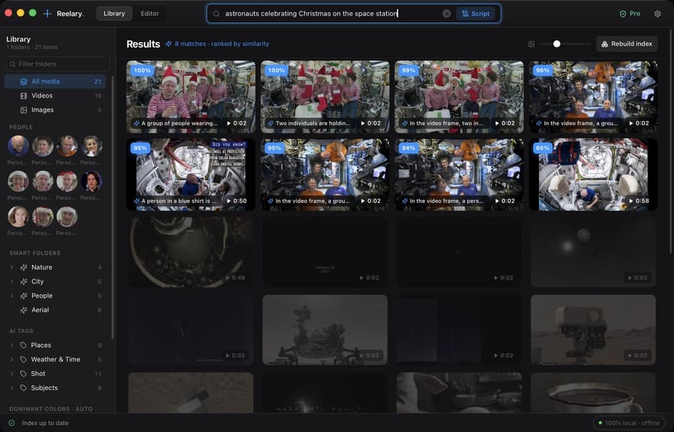Switch to the Editor tab

[149, 13]
